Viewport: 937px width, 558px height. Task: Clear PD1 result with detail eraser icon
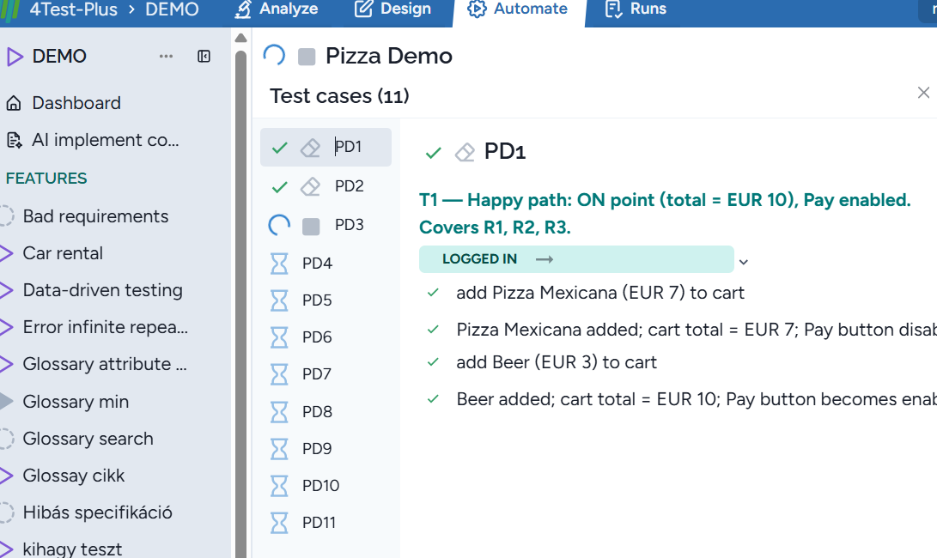(465, 152)
